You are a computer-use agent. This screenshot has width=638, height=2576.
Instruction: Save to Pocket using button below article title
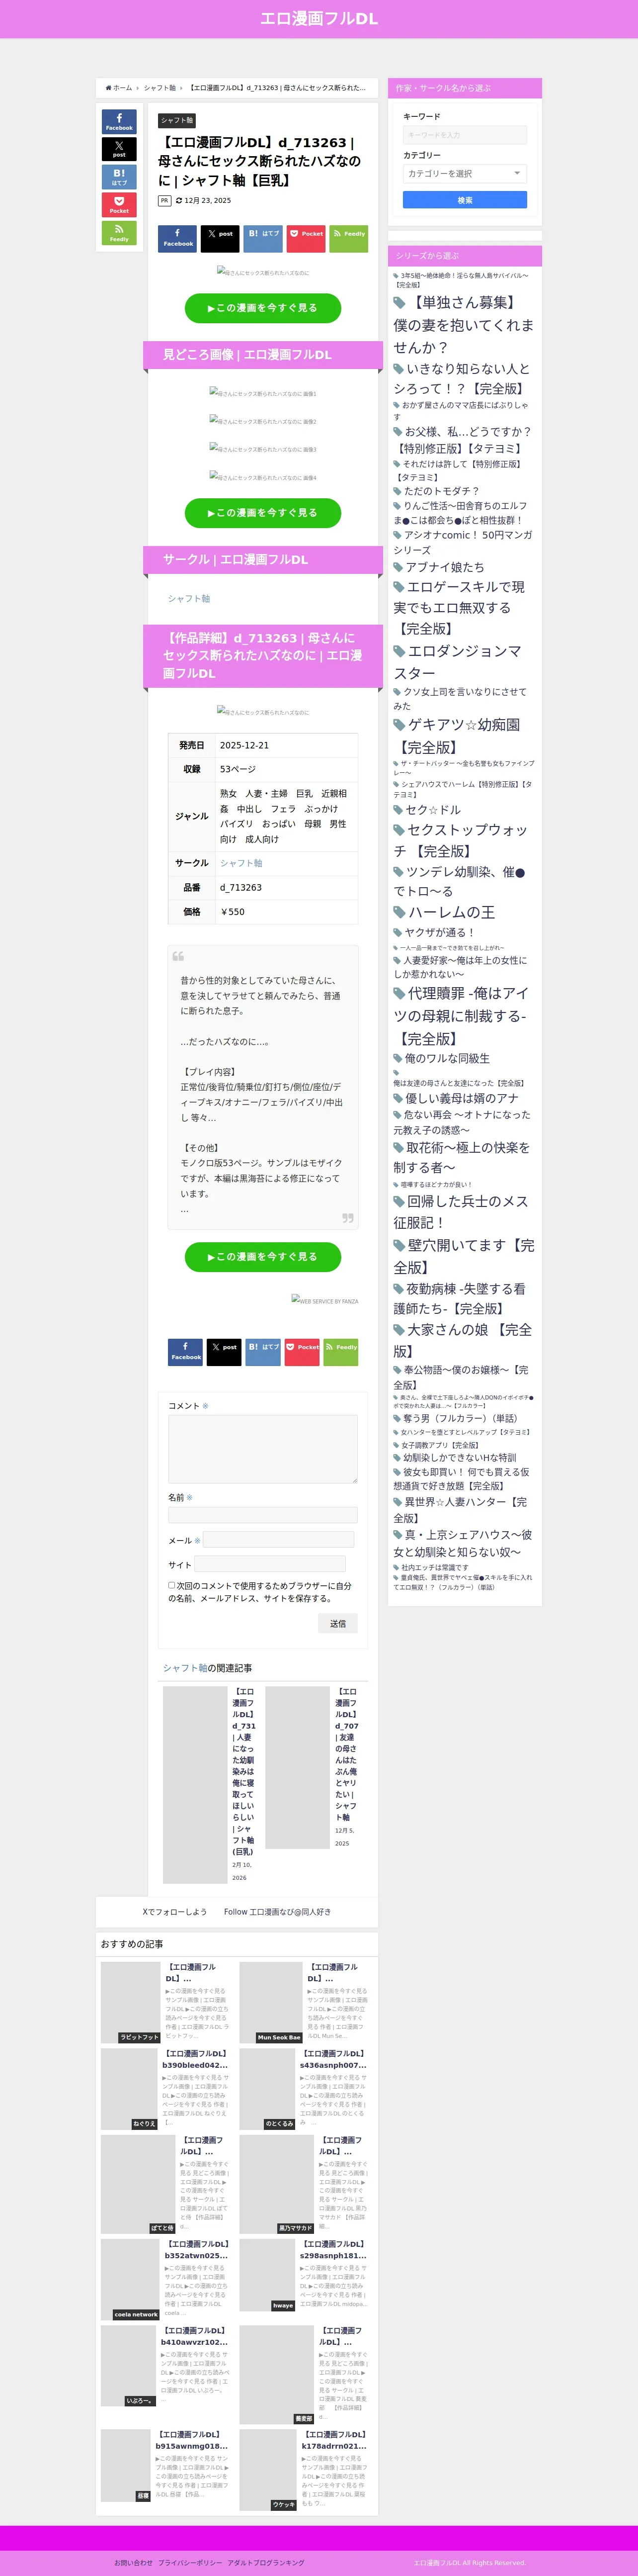pos(306,238)
